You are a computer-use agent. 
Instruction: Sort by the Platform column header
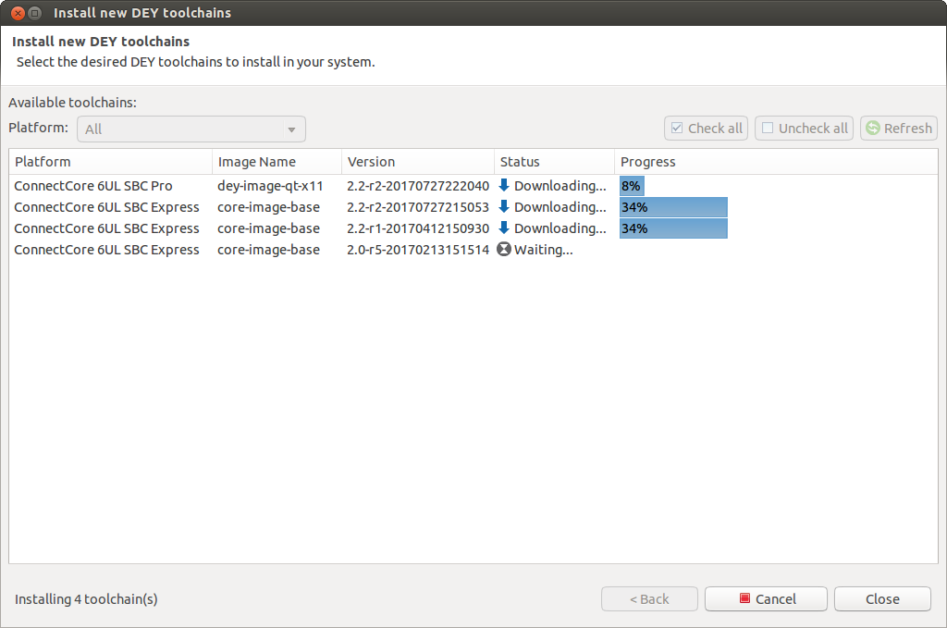(x=111, y=162)
